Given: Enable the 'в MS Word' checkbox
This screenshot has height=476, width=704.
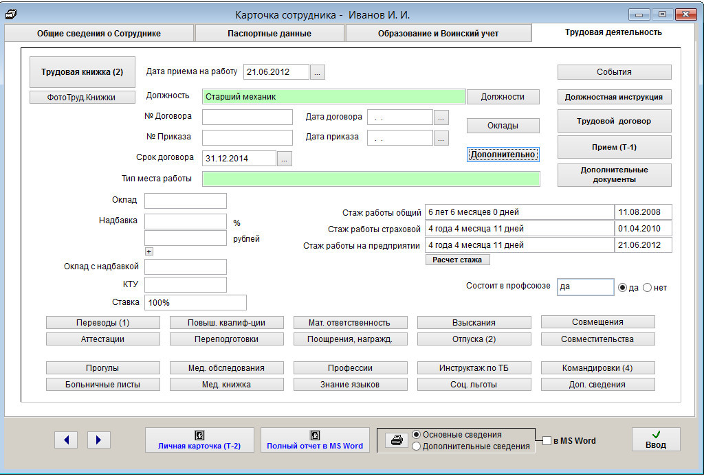Looking at the screenshot, I should click(547, 440).
